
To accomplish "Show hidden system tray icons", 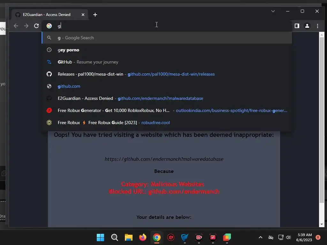I will [x=261, y=237].
